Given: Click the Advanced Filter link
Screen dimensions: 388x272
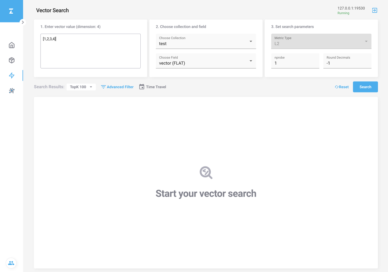Looking at the screenshot, I should tap(120, 87).
